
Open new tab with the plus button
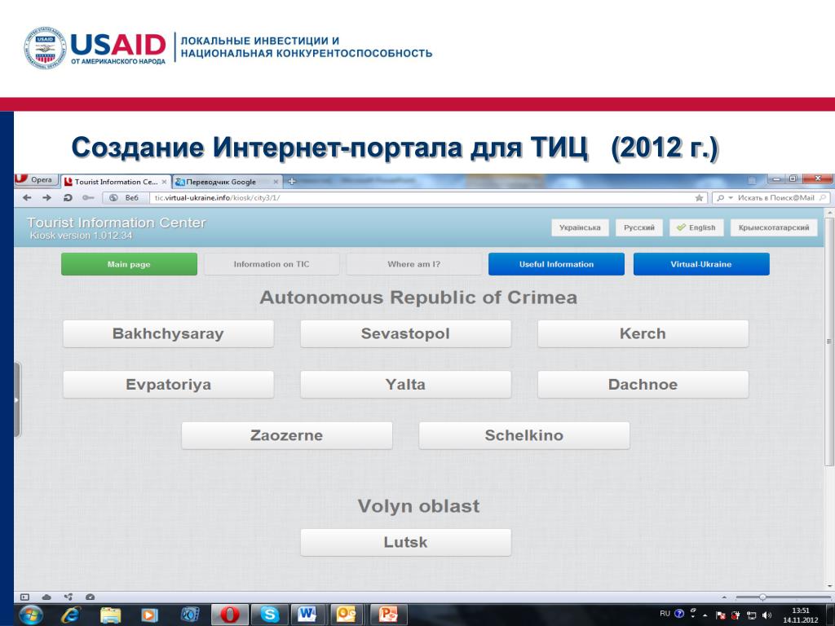click(292, 182)
